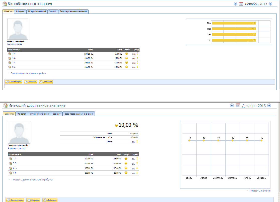Click indicator icon beside 'Без собственного значения' title

tap(5, 4)
